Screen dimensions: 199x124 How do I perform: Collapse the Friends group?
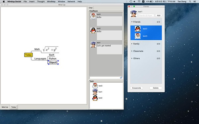coord(132,22)
